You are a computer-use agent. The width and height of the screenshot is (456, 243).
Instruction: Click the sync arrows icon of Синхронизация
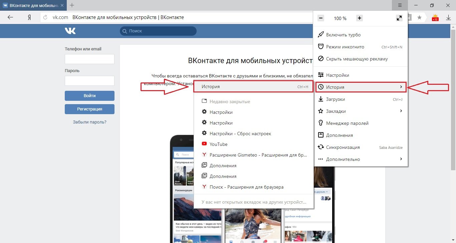click(x=321, y=147)
